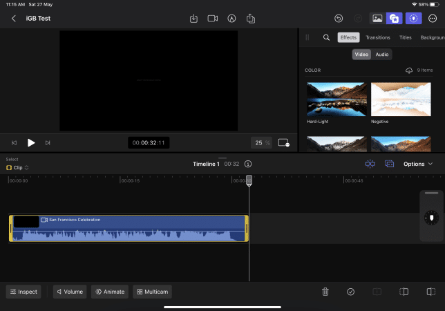445x311 pixels.
Task: Show timeline info next to Timeline 1
Action: 248,164
